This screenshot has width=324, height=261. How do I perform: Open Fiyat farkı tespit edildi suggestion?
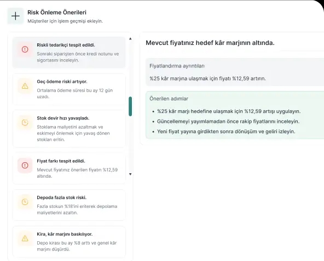69,168
